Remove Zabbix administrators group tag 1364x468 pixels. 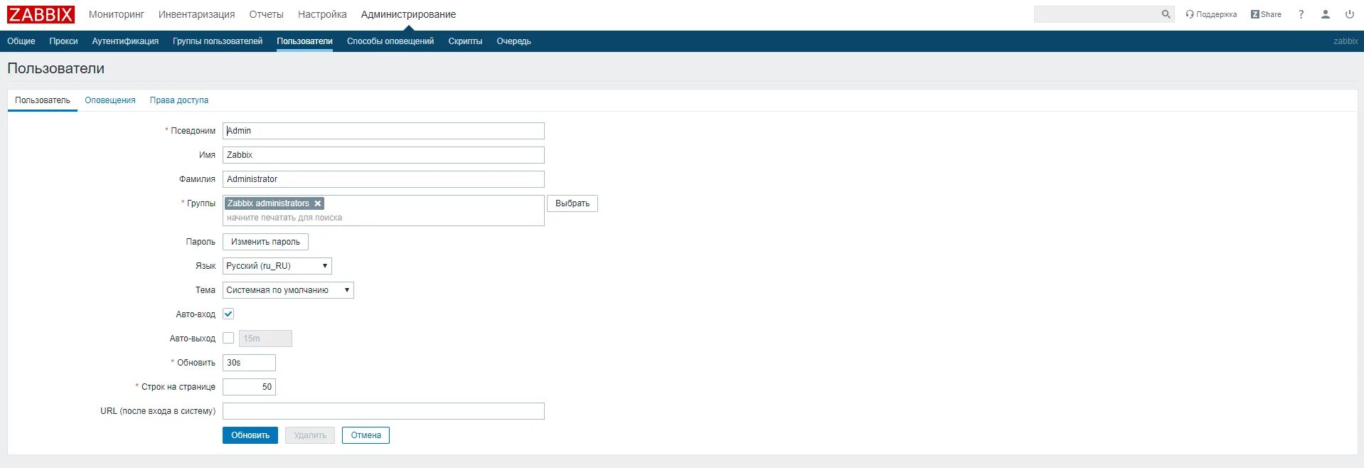coord(318,203)
